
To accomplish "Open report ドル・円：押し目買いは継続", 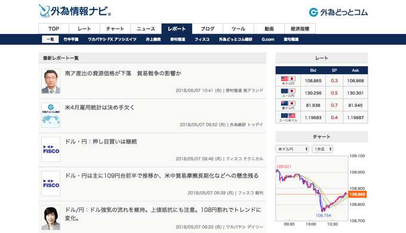I will point(101,142).
